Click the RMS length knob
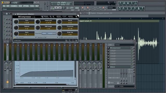 [38, 27]
